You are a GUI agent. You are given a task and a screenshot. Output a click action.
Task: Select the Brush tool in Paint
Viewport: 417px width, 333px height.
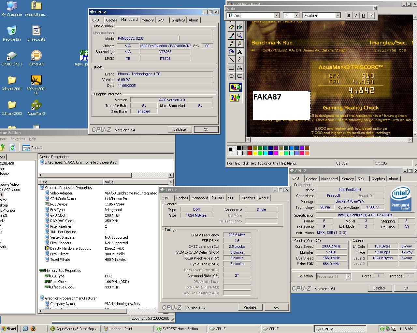pos(240,44)
